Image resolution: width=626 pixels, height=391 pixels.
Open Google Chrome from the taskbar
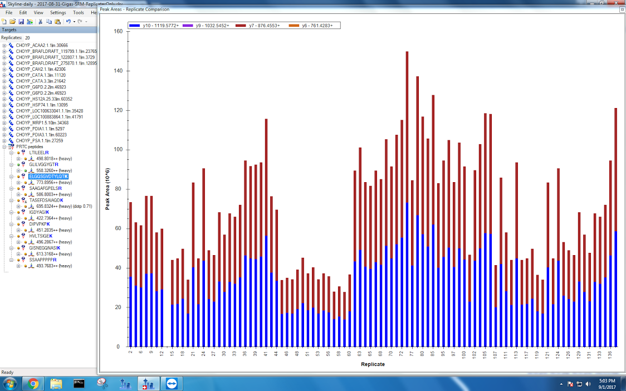tap(33, 383)
